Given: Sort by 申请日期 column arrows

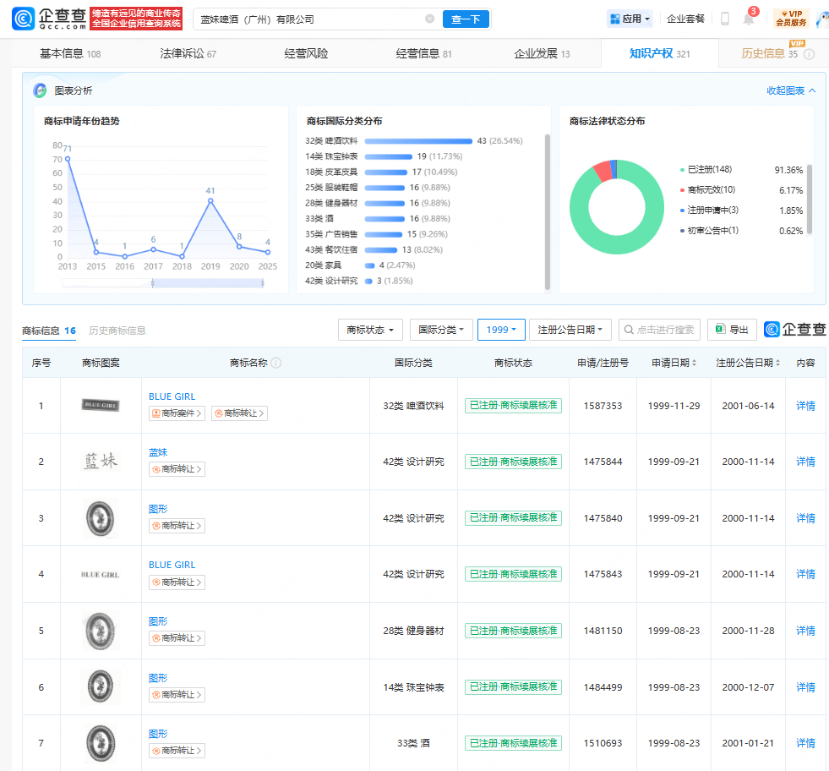Looking at the screenshot, I should [694, 363].
